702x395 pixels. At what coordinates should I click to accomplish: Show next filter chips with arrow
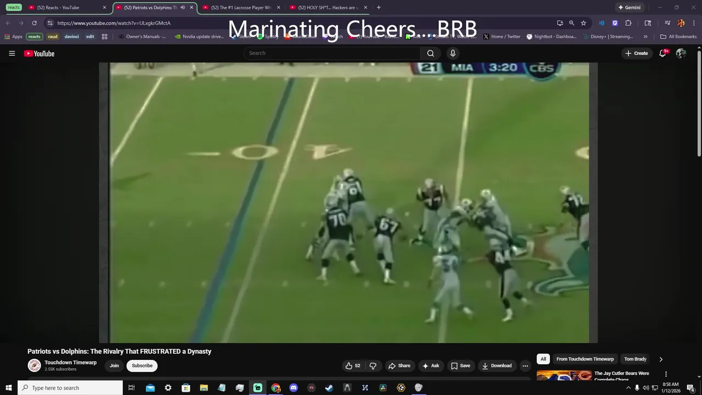tap(661, 359)
